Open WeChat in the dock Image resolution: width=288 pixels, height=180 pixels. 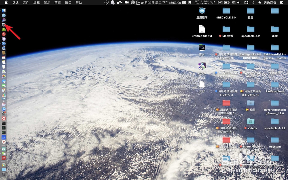pyautogui.click(x=4, y=153)
